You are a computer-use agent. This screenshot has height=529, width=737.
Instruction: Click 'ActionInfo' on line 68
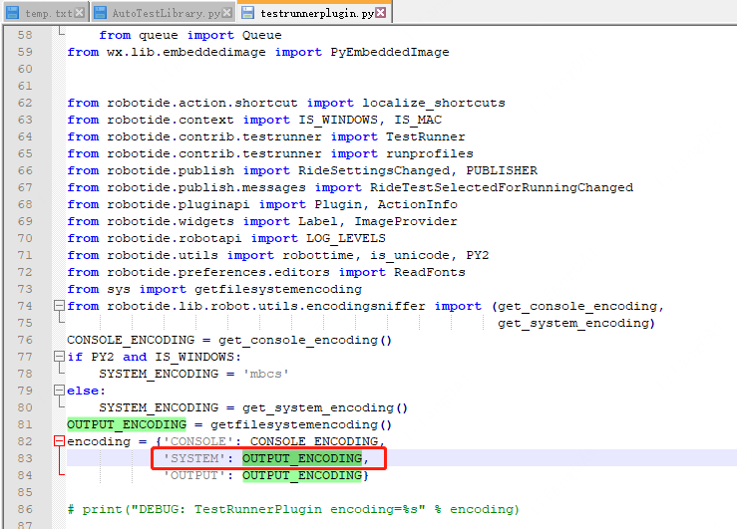click(x=418, y=204)
